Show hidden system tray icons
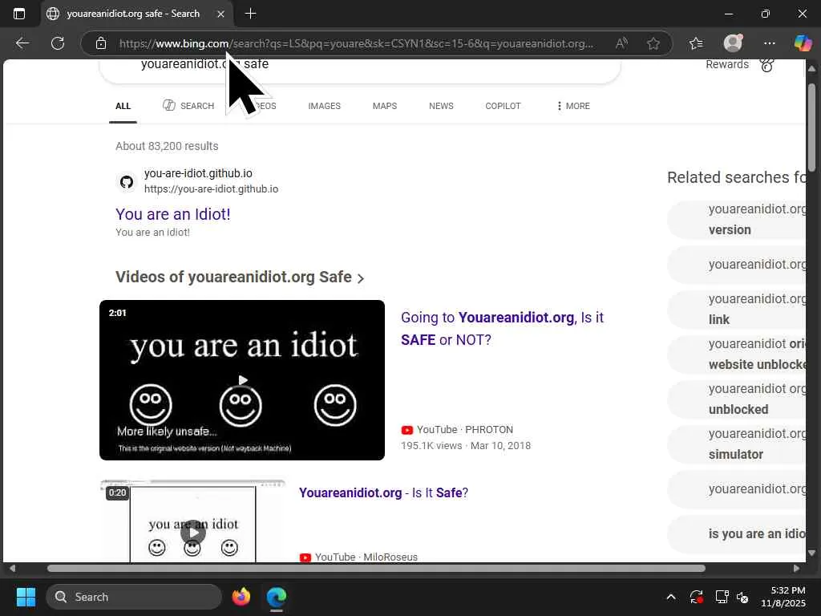Image resolution: width=821 pixels, height=616 pixels. (671, 597)
